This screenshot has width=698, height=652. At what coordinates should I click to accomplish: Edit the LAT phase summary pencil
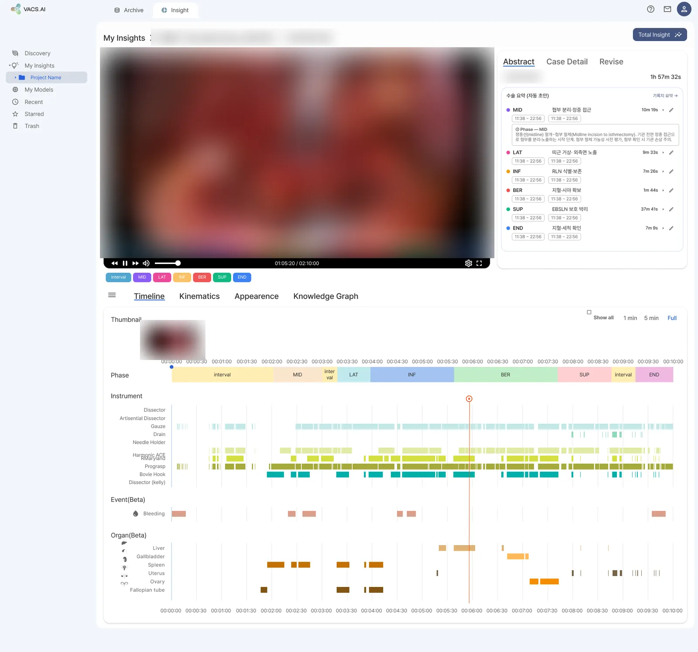pyautogui.click(x=671, y=152)
